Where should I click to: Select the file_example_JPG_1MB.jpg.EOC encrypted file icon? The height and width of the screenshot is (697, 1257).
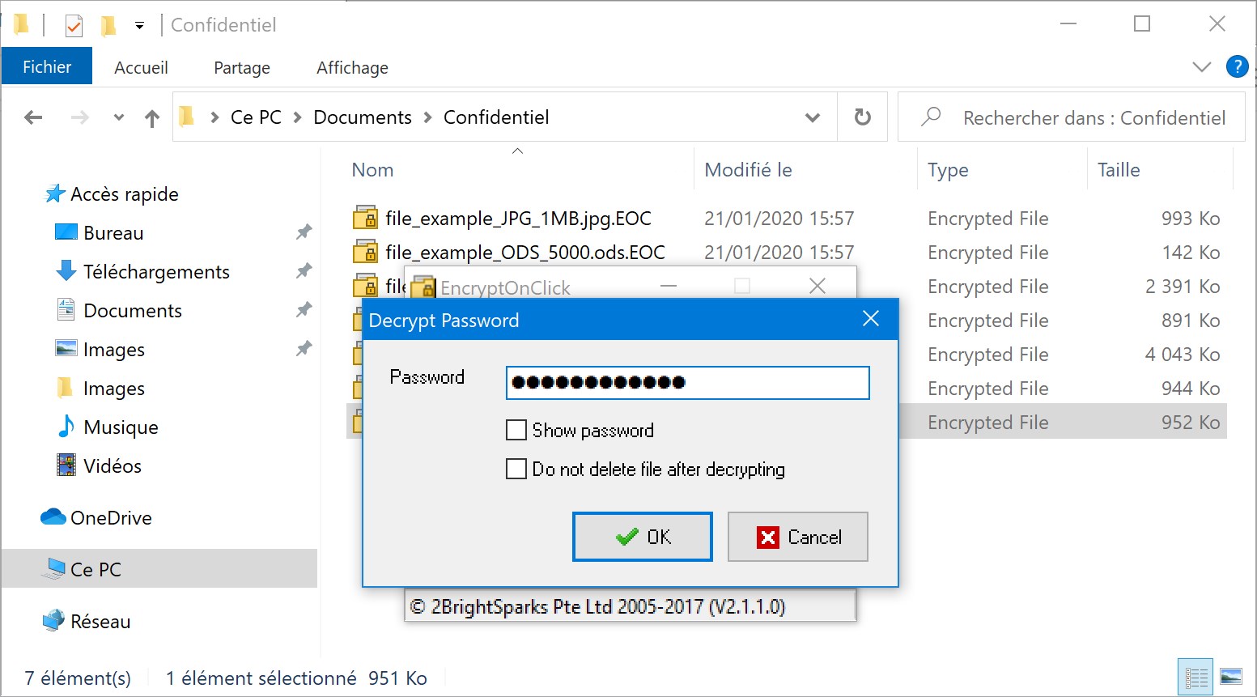[x=366, y=218]
